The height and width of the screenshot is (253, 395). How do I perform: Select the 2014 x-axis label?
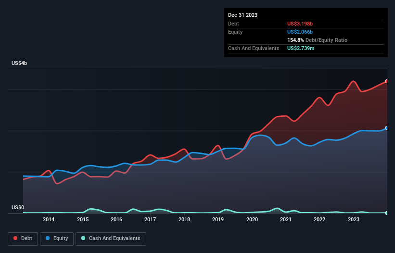click(49, 219)
